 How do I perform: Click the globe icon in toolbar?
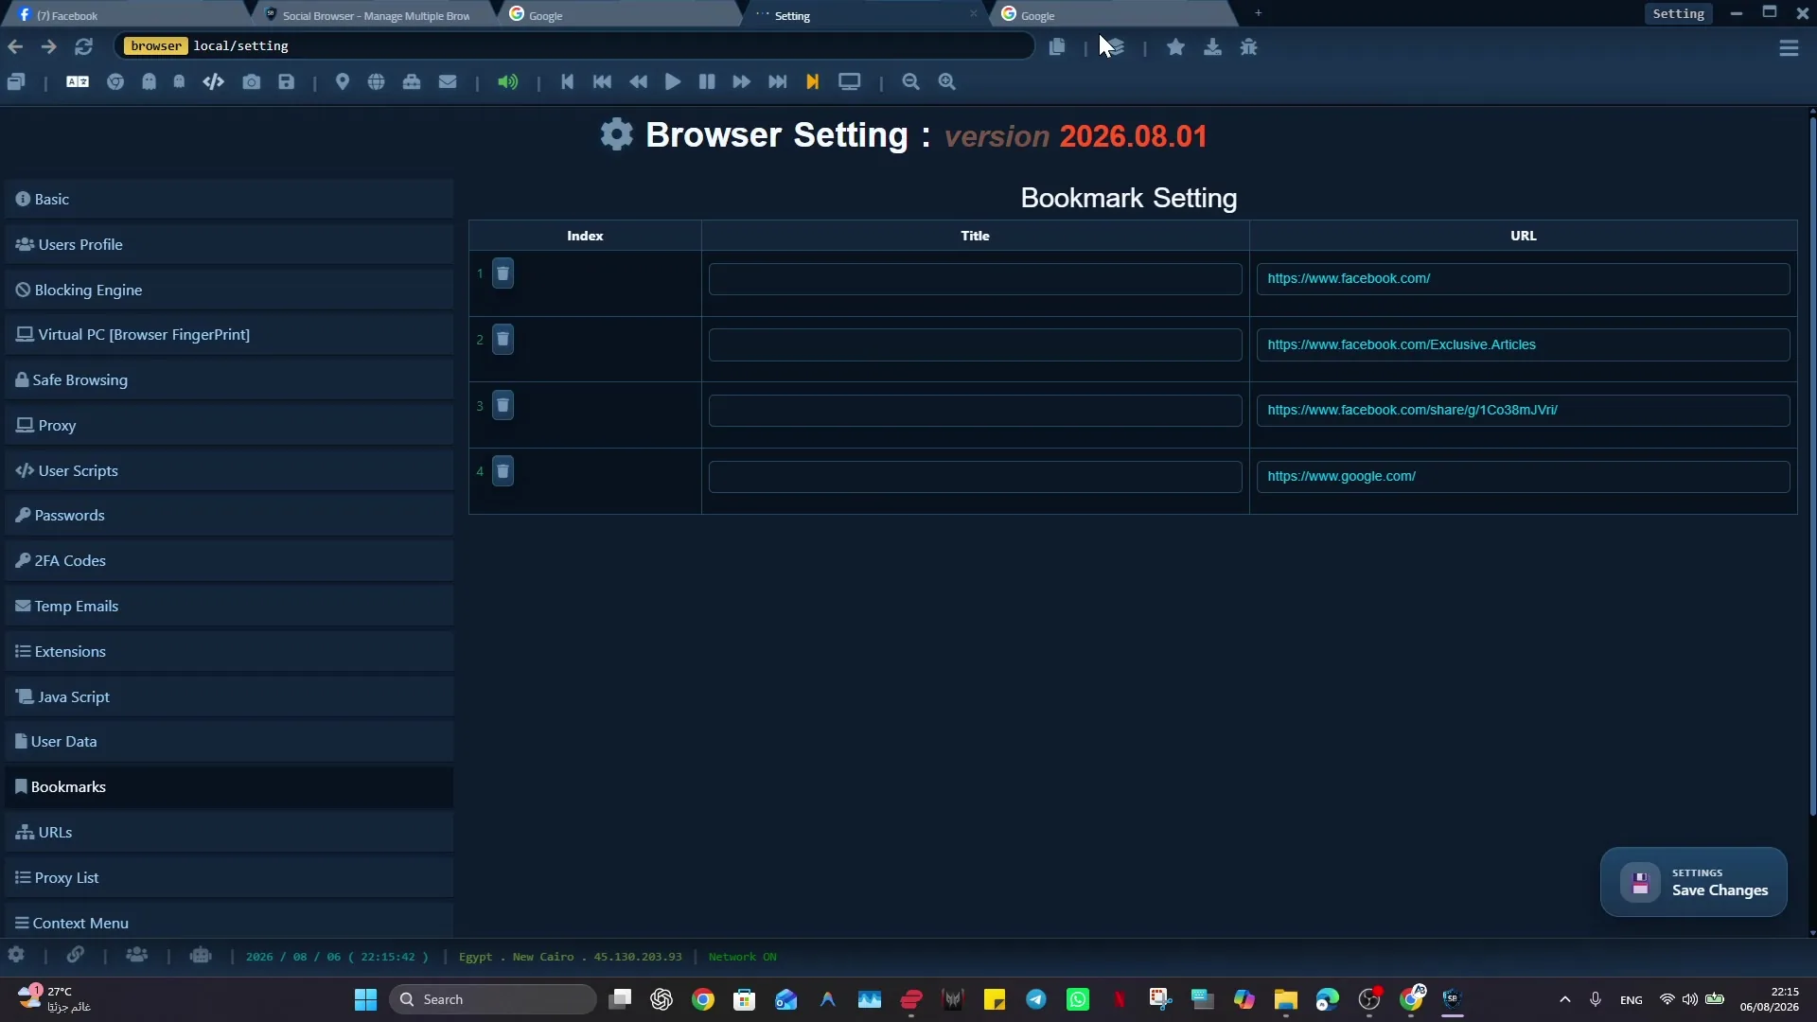pyautogui.click(x=377, y=82)
